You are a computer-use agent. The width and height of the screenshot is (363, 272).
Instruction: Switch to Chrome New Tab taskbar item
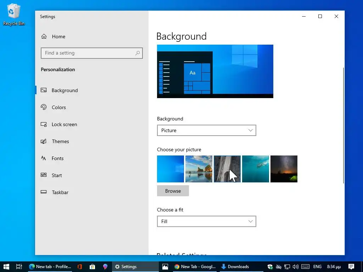pos(195,267)
